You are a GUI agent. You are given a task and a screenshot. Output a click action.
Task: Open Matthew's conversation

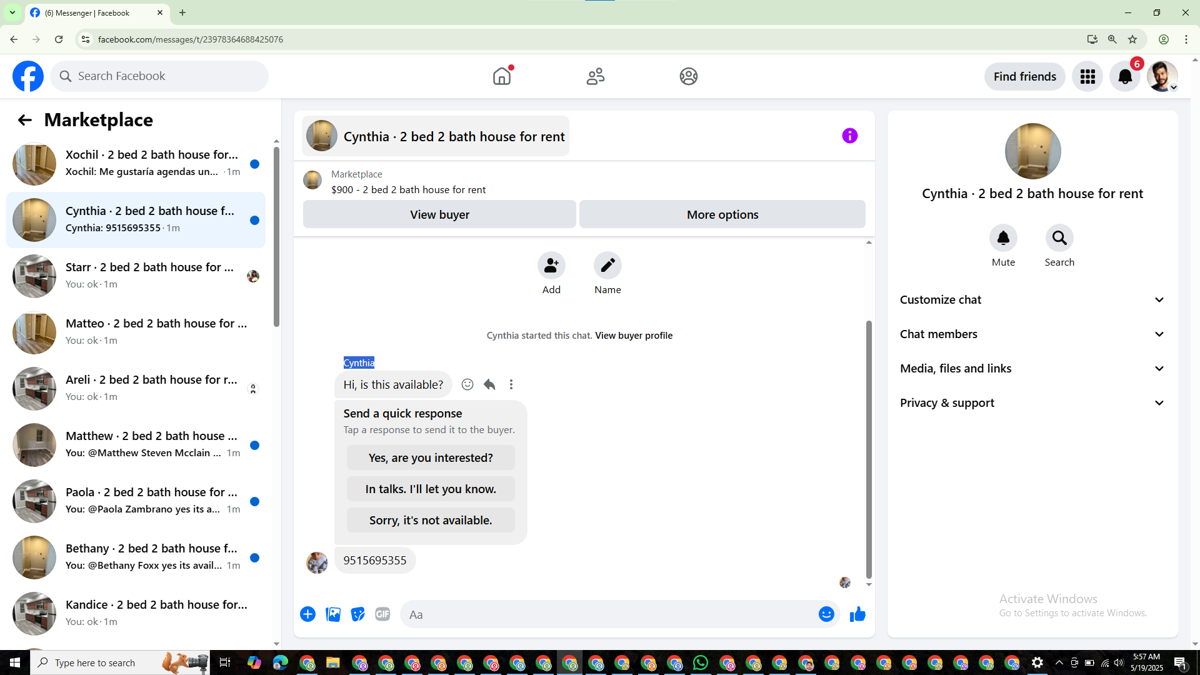pos(136,445)
